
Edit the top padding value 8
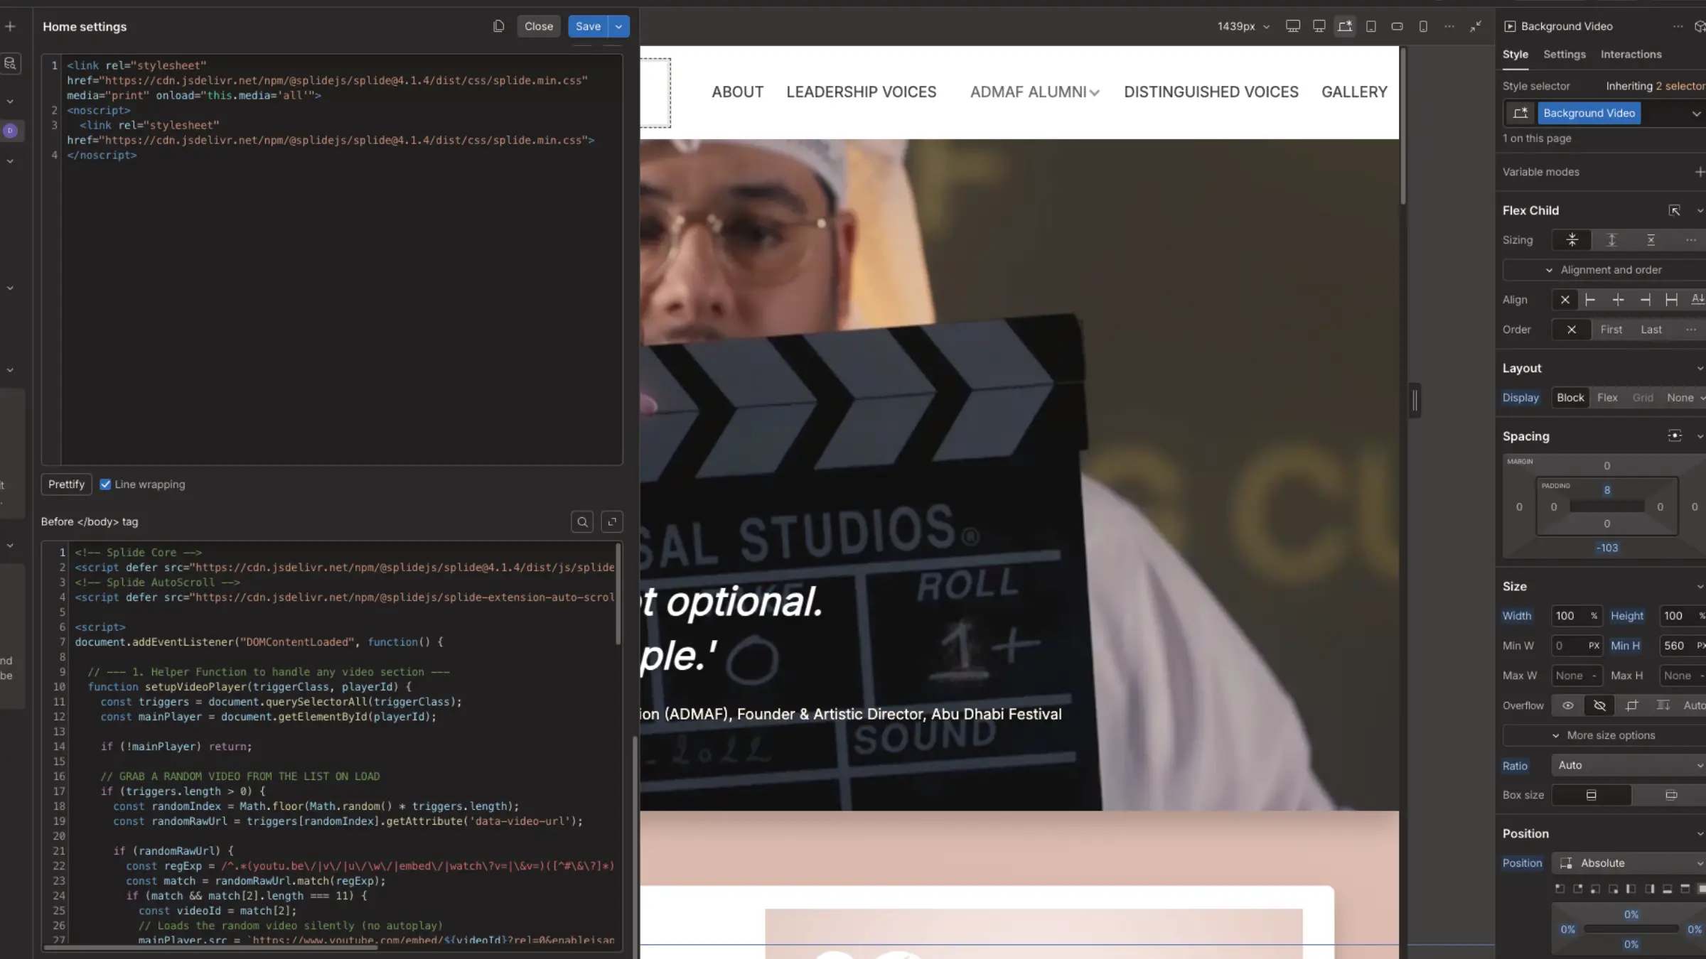1606,490
